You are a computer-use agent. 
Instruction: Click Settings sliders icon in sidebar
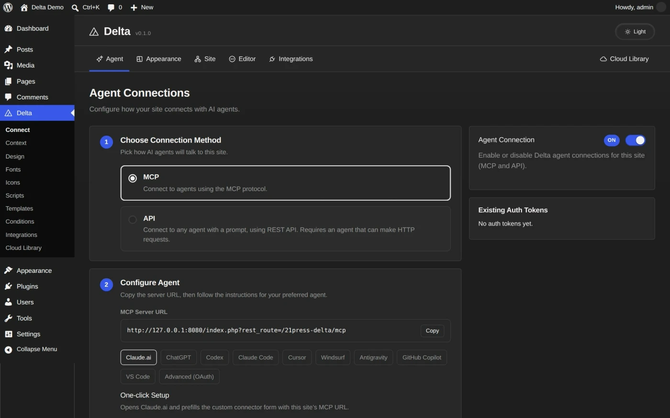tap(8, 334)
